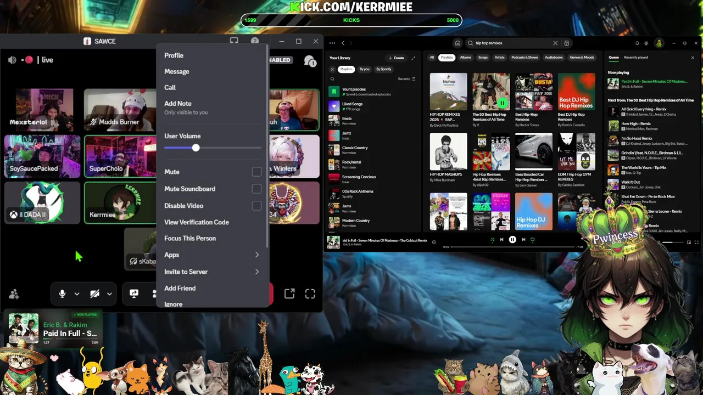Open the Spotify friend activity icon
The width and height of the screenshot is (703, 395).
[646, 43]
